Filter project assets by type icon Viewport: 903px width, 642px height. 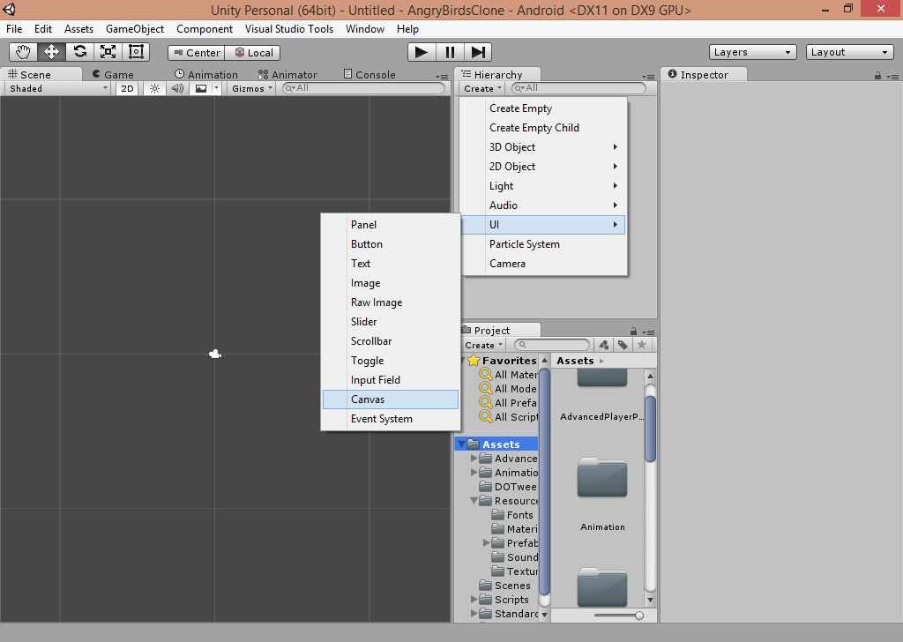tap(603, 345)
